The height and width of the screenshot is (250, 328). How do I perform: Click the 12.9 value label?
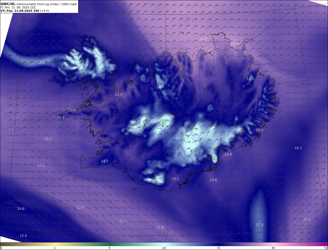[259, 225]
